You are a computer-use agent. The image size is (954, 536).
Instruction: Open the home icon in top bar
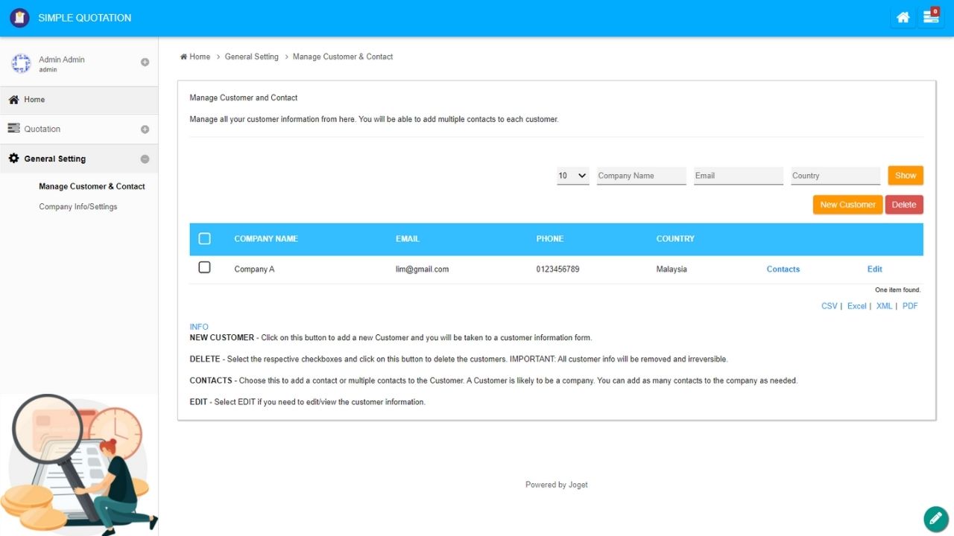pyautogui.click(x=903, y=18)
